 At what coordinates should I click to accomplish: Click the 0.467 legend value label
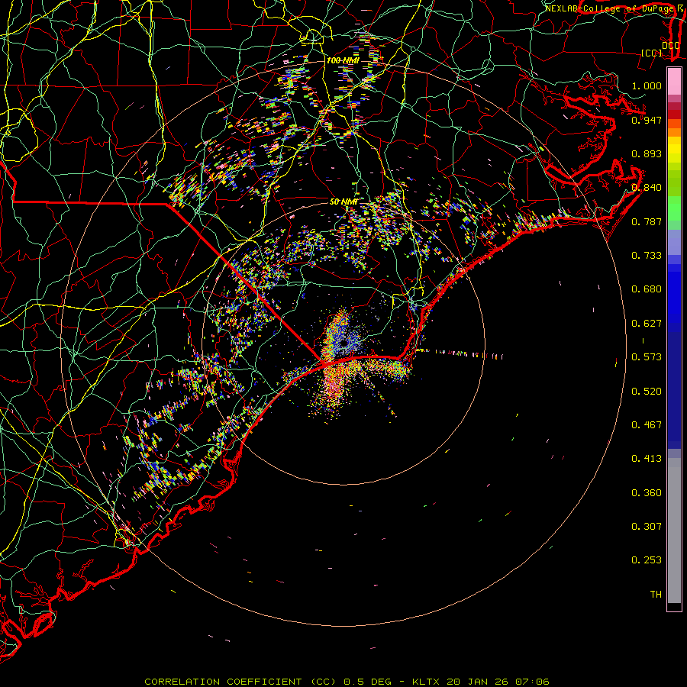pyautogui.click(x=647, y=425)
